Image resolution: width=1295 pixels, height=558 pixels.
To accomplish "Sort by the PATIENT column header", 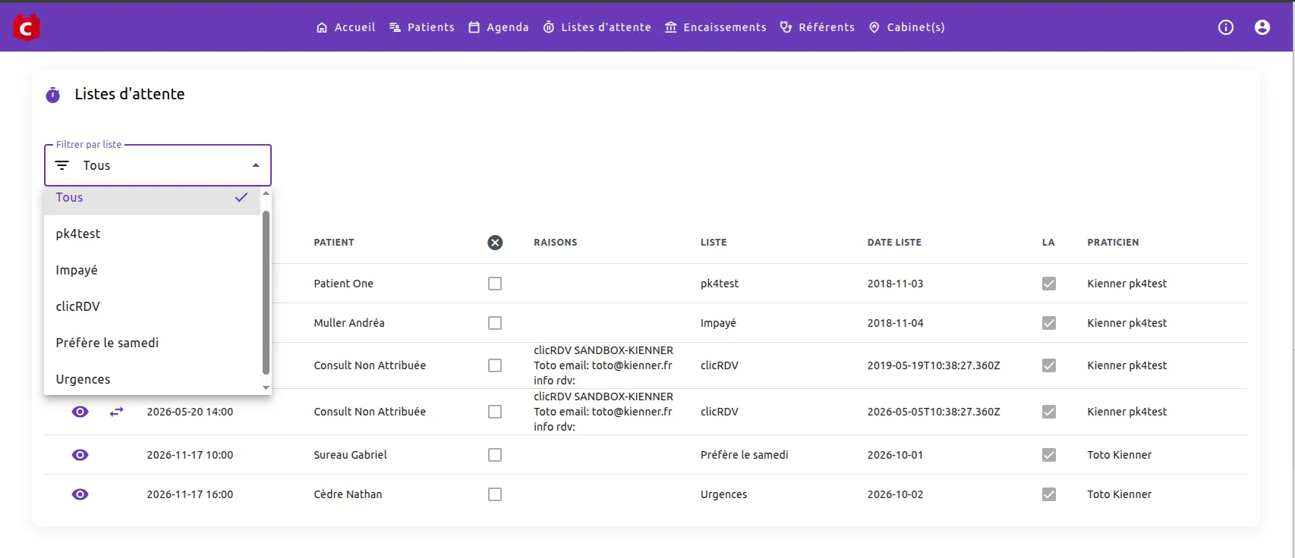I will (x=334, y=243).
